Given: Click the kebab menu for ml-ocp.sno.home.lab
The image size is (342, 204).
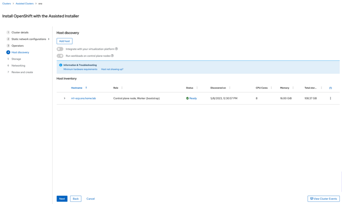Looking at the screenshot, I should click(x=330, y=98).
